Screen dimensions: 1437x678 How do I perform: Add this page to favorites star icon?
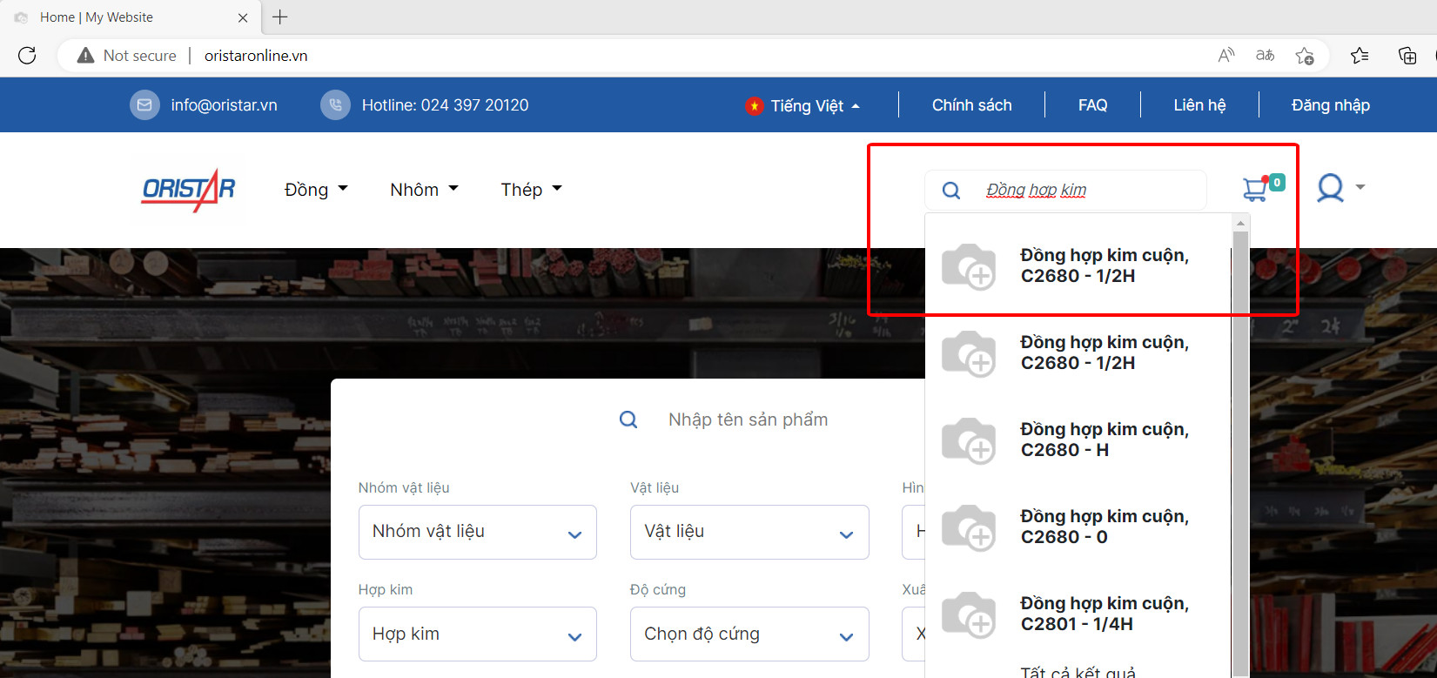coord(1304,56)
